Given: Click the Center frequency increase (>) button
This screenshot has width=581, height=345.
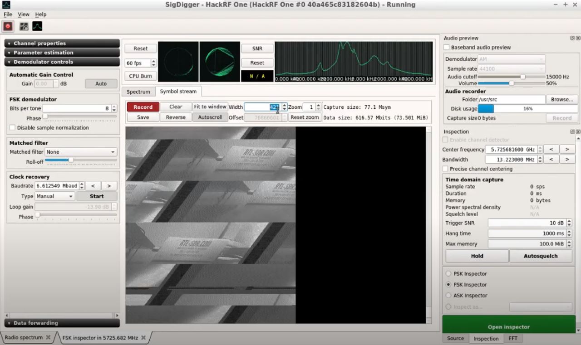Looking at the screenshot, I should 567,150.
